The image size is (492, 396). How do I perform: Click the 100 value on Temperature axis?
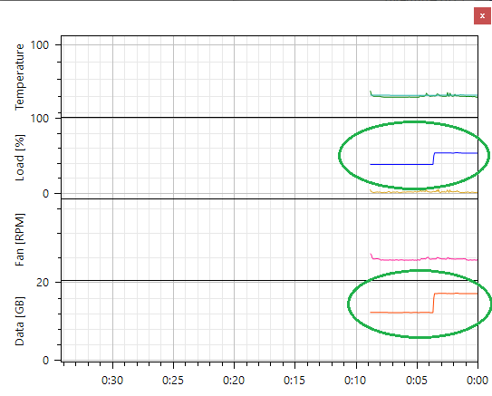[40, 45]
